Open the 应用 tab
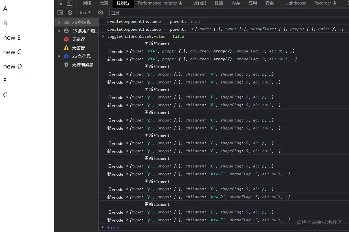This screenshot has height=232, width=349. [x=253, y=3]
